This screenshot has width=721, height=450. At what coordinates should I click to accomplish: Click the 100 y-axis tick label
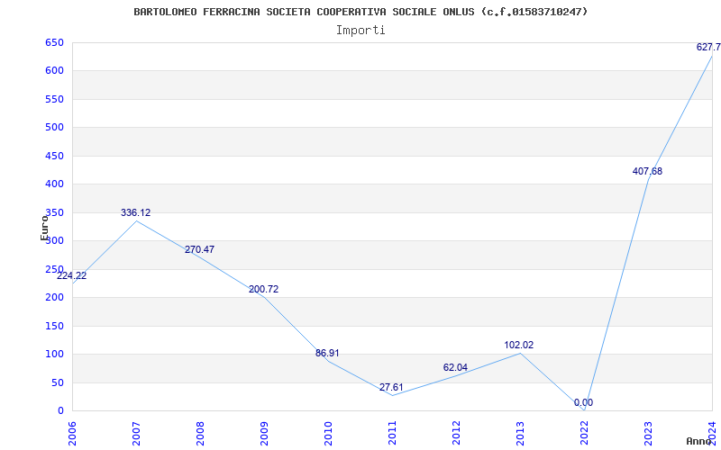54,354
